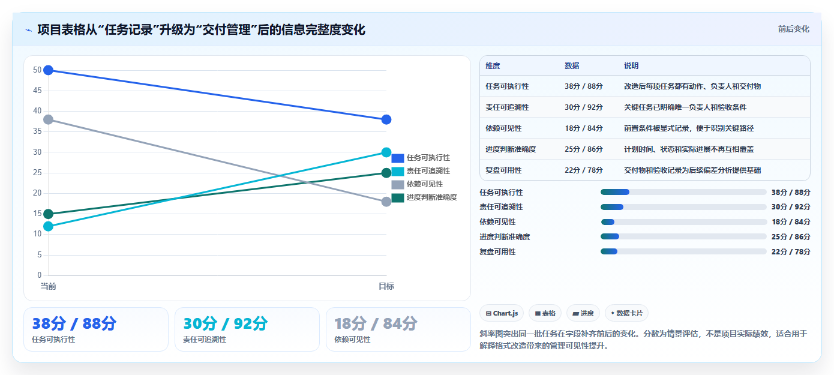Click the y-axis tick label 45
The height and width of the screenshot is (375, 834).
click(37, 91)
